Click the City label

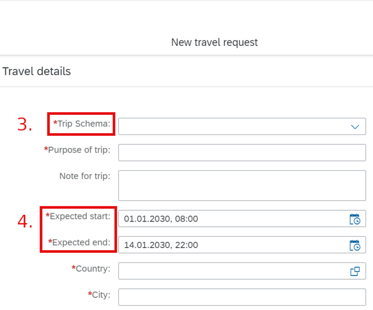click(99, 295)
